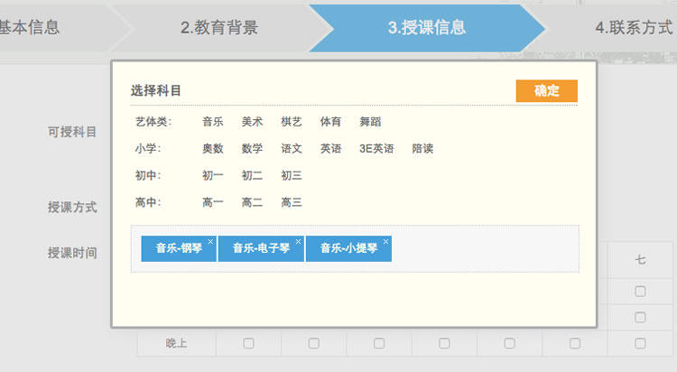This screenshot has width=677, height=372.
Task: Click the 音乐-小提琴 selected tag
Action: [348, 248]
